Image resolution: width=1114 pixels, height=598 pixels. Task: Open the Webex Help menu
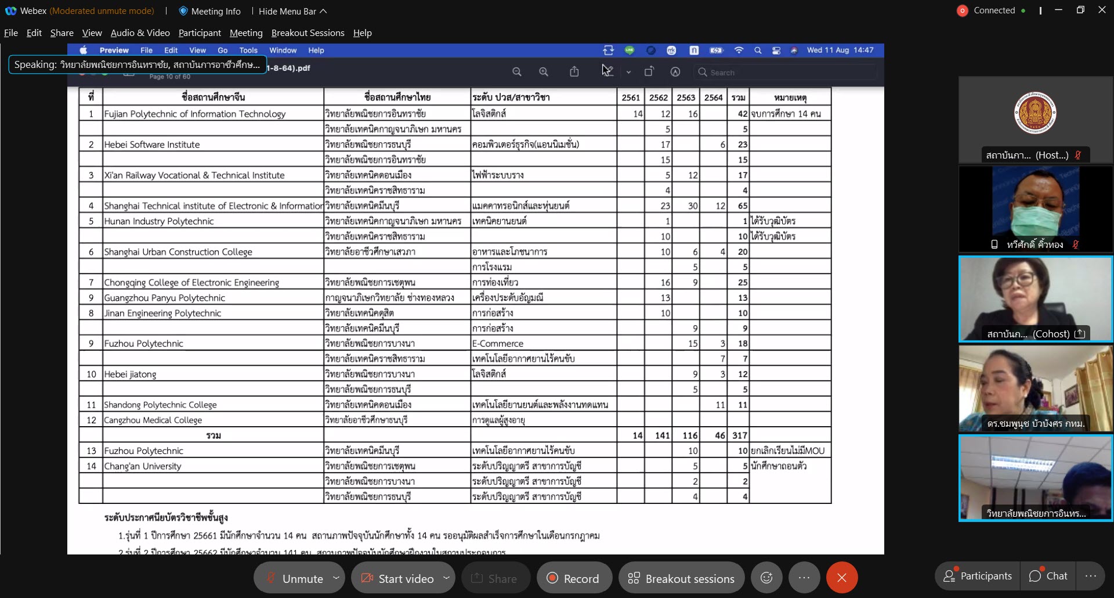coord(363,33)
